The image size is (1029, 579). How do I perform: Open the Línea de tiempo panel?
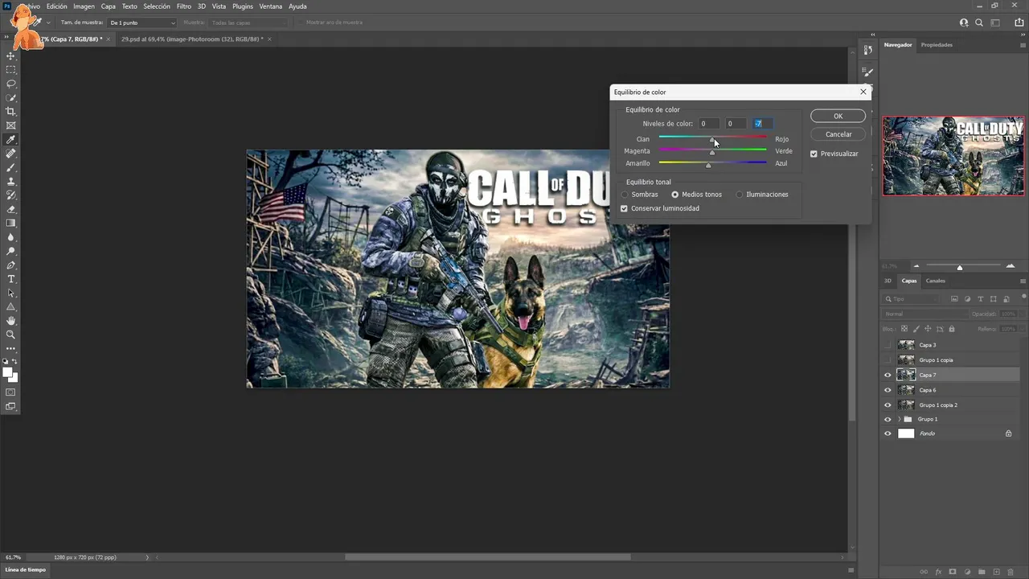[27, 569]
